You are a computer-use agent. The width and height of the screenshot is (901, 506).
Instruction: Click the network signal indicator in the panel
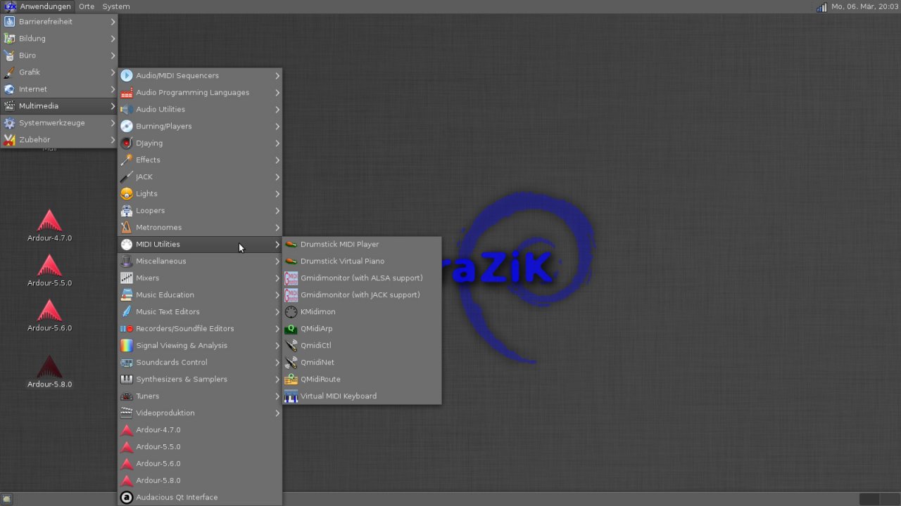[821, 7]
